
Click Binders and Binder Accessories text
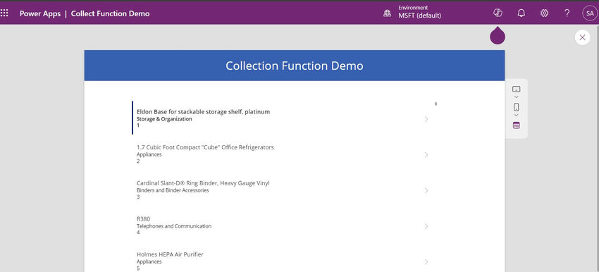click(173, 190)
